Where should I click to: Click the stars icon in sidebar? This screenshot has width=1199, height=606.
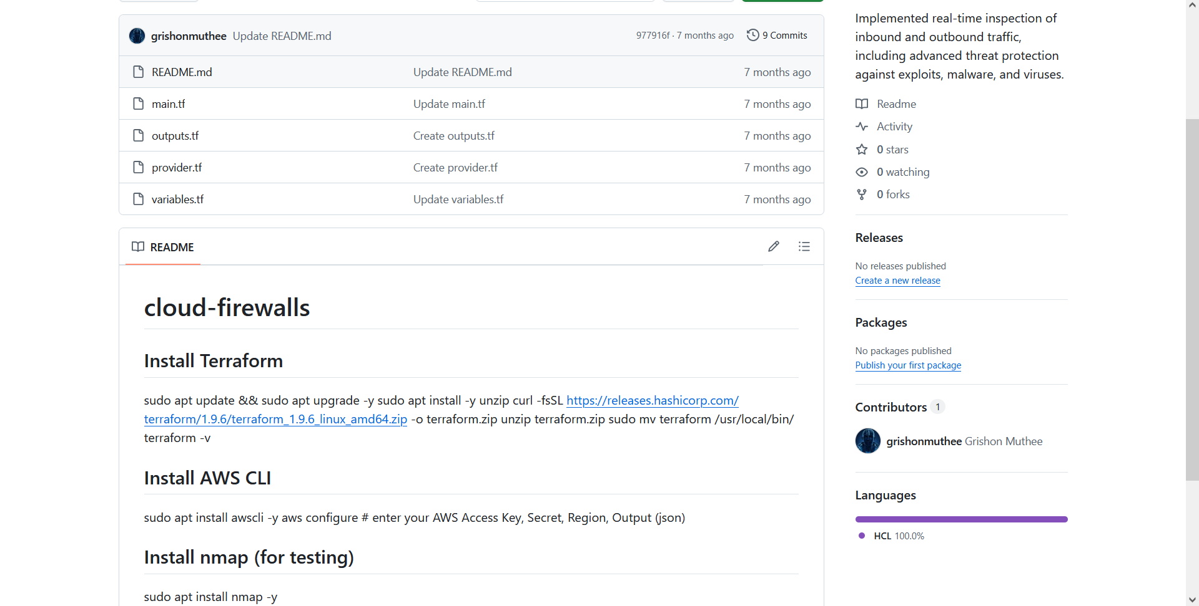(862, 150)
